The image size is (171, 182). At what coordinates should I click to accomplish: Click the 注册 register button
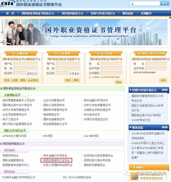tap(15, 80)
